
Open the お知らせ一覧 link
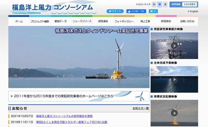[x=141, y=108]
